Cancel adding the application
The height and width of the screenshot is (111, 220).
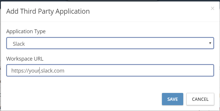pyautogui.click(x=200, y=99)
